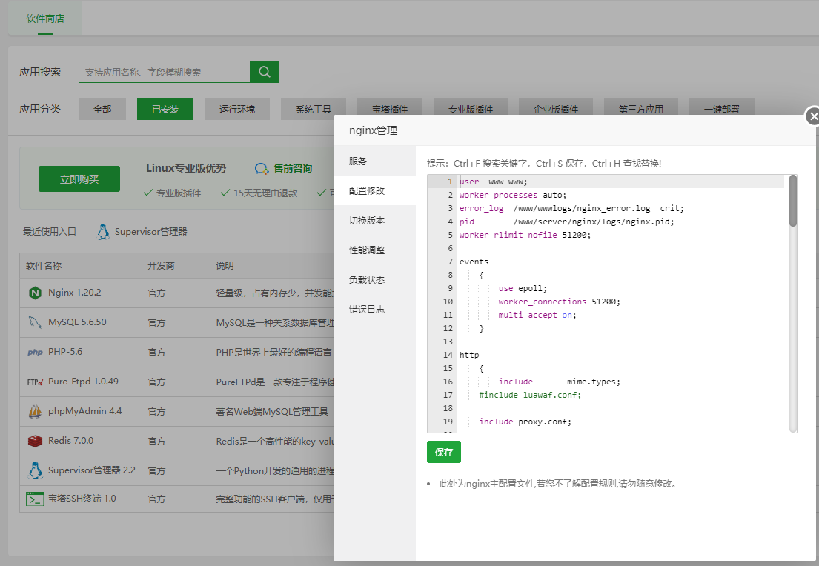
Task: Click the 说明 column header
Action: (225, 266)
